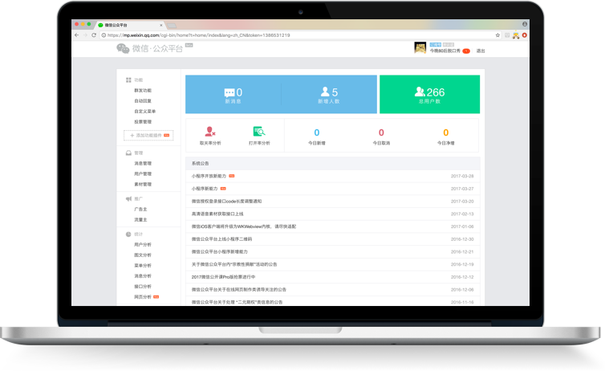Click the 今日新增 count
This screenshot has width=605, height=371.
(x=317, y=132)
